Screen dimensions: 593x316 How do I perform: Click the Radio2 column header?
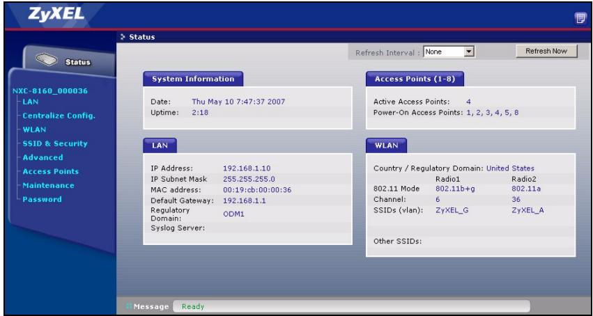pos(524,179)
